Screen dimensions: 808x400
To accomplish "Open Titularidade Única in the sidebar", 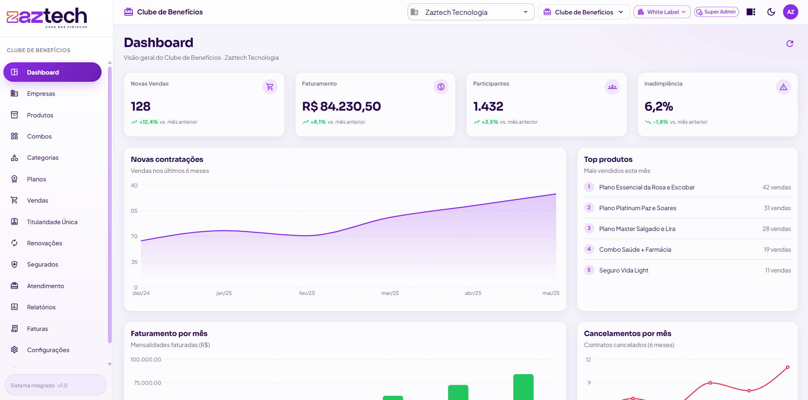I will coord(52,222).
